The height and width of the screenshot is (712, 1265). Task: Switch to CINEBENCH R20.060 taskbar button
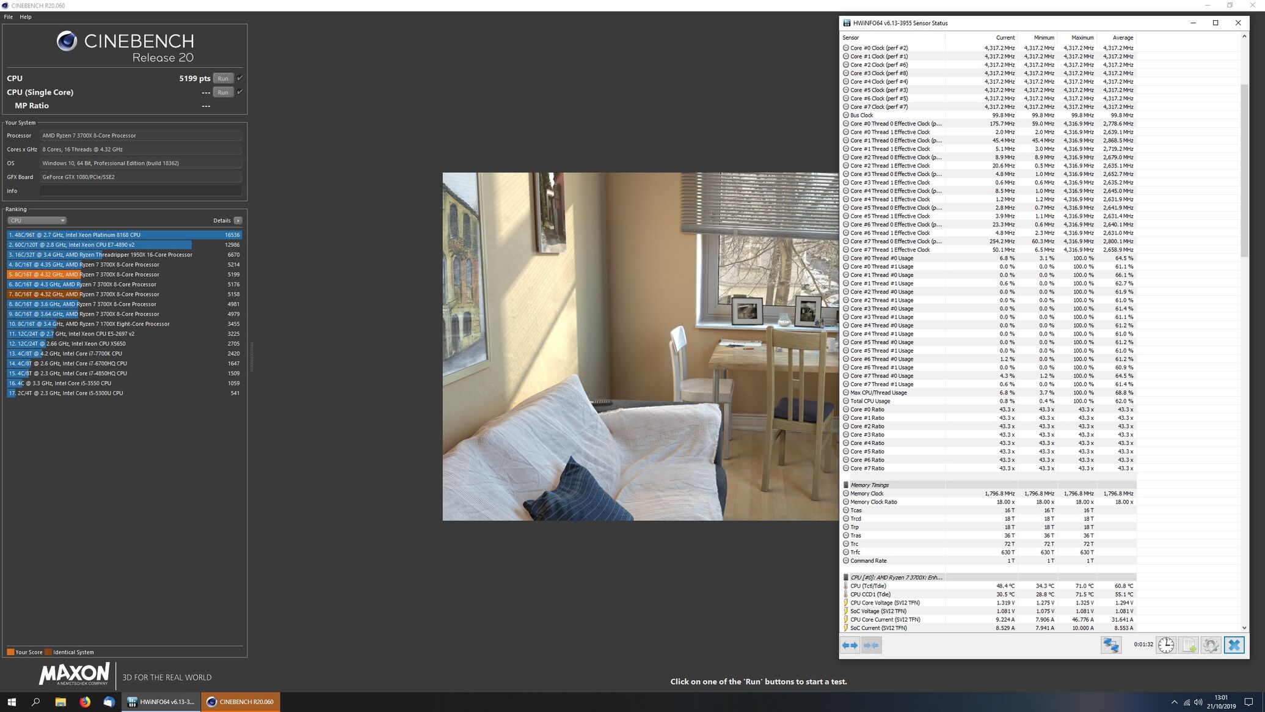[x=241, y=702]
